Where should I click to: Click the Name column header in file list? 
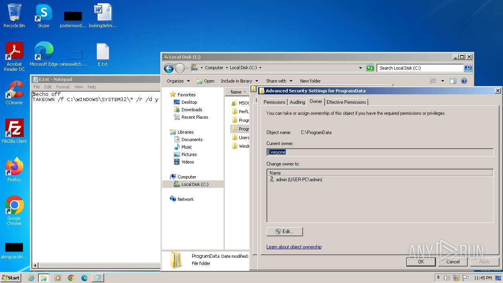(x=237, y=92)
